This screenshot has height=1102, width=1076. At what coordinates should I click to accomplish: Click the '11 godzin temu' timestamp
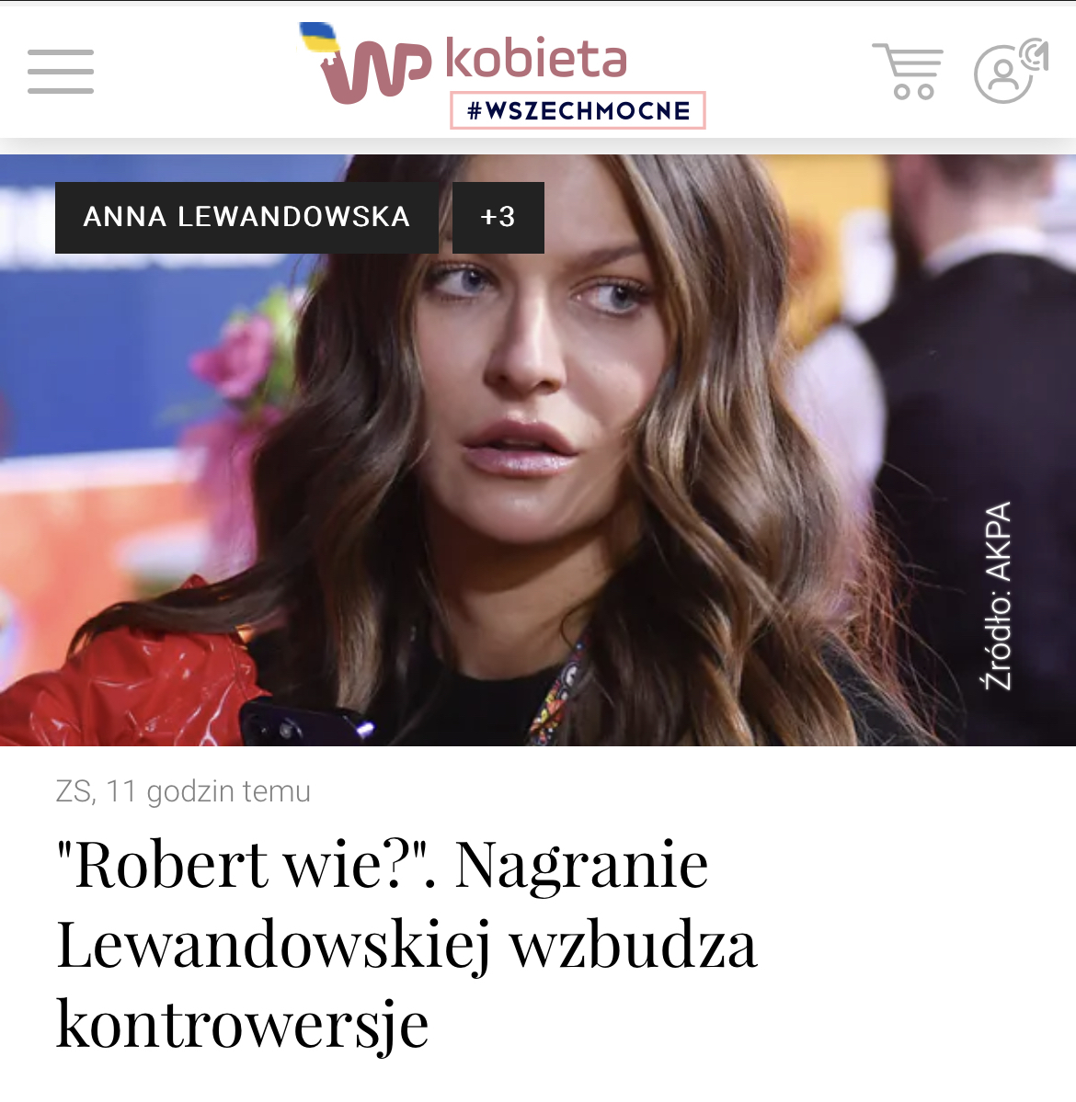[208, 791]
